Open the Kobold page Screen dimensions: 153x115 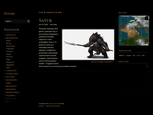coord(9,54)
